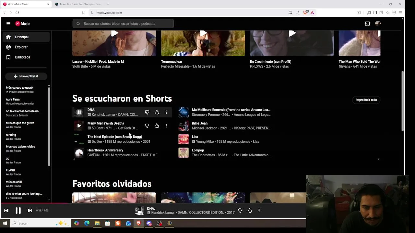Viewport: 415px width, 233px height.
Task: Dislike Many Men (Wish Death)
Action: point(147,126)
